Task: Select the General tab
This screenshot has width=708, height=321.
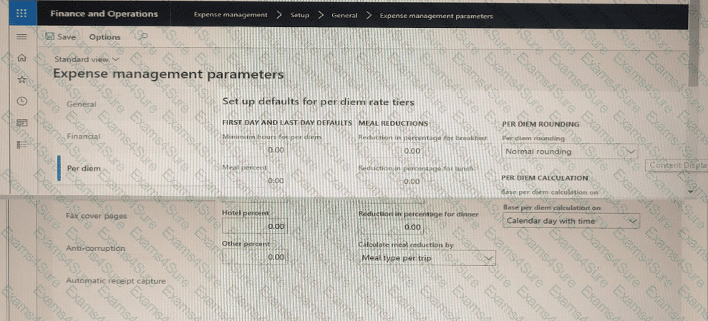Action: [x=81, y=104]
